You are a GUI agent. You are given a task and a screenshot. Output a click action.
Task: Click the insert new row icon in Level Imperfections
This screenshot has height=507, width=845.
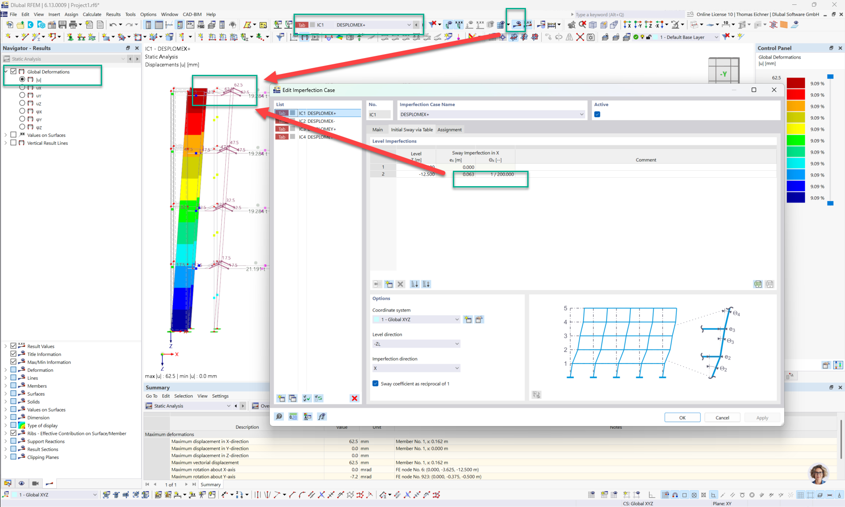389,284
